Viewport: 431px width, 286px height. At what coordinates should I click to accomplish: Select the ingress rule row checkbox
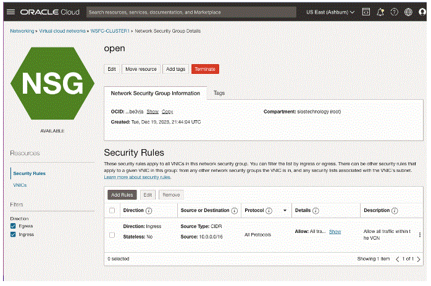click(x=112, y=235)
